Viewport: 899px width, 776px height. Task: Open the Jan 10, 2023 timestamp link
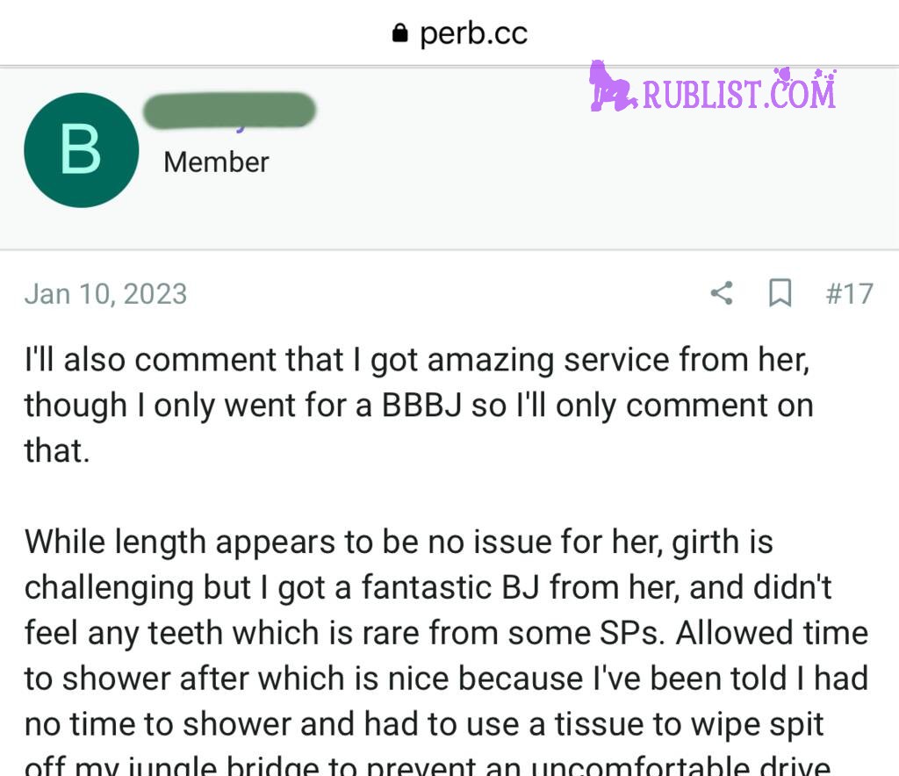click(x=105, y=293)
